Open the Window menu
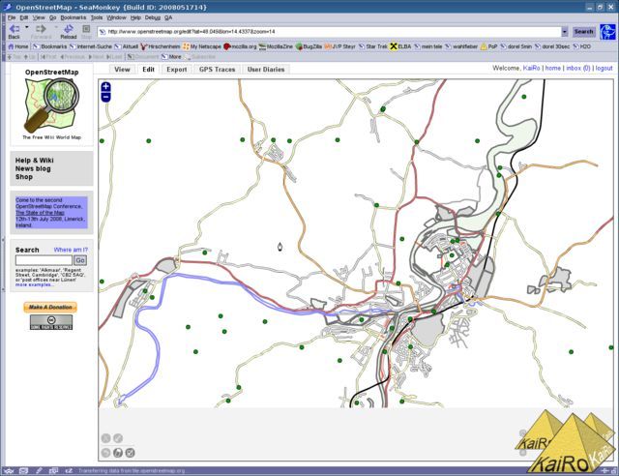This screenshot has width=619, height=476. pyautogui.click(x=116, y=17)
